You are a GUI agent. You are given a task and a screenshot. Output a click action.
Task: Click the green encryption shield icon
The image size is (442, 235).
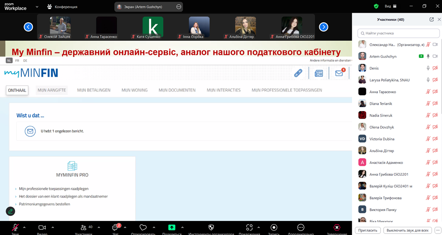coord(376,6)
